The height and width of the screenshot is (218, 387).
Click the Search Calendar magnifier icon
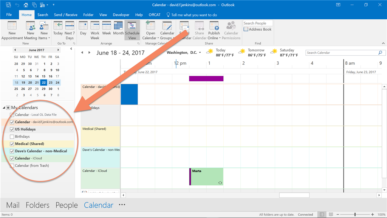coord(380,53)
